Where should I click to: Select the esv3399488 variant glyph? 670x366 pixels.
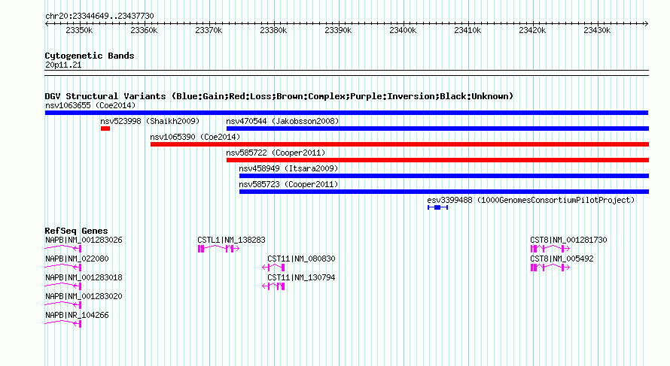pos(437,207)
